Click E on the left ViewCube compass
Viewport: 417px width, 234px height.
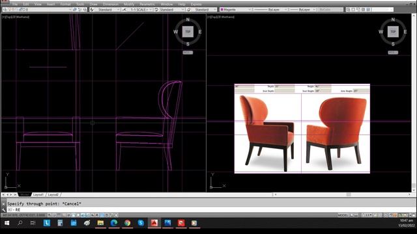click(x=200, y=32)
